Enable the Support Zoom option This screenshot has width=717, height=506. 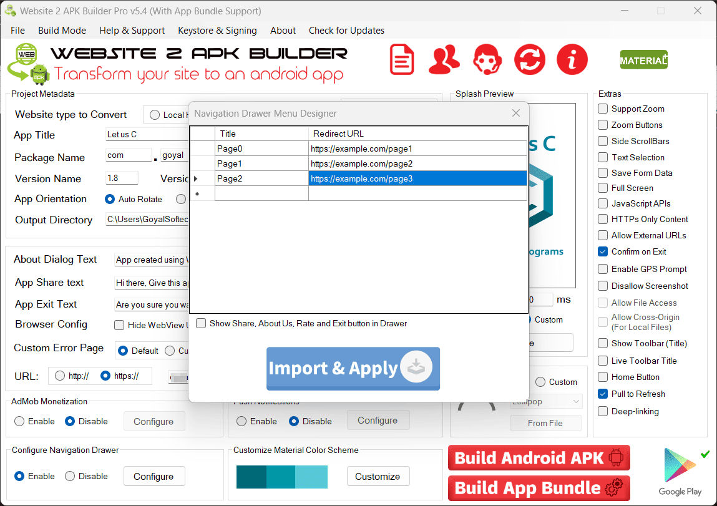pyautogui.click(x=603, y=109)
